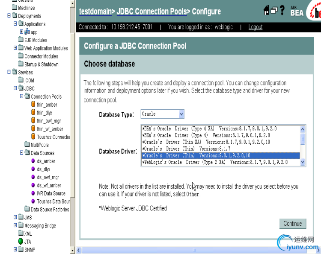Click ds_amber data source icon
The height and width of the screenshot is (254, 321).
[x=33, y=161]
